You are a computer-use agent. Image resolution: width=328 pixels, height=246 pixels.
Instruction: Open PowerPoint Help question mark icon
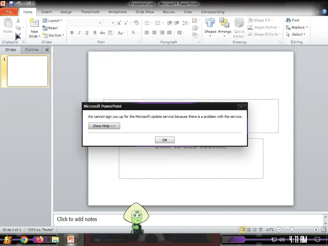pos(324,12)
